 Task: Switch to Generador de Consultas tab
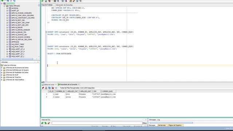(64, 5)
